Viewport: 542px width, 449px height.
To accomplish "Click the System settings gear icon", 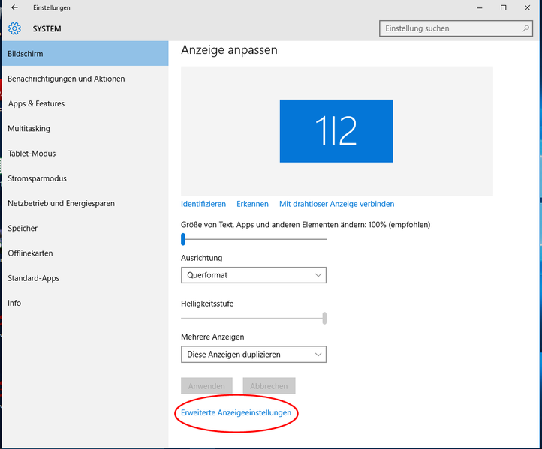I will point(15,29).
